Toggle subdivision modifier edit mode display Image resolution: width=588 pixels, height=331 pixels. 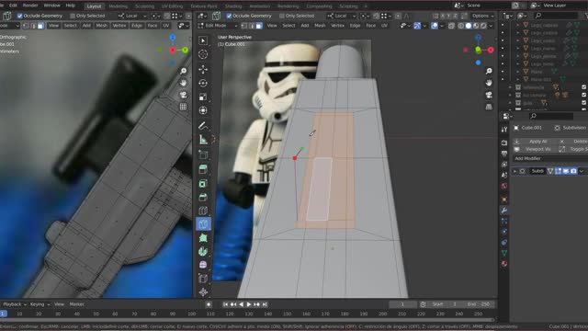[558, 171]
